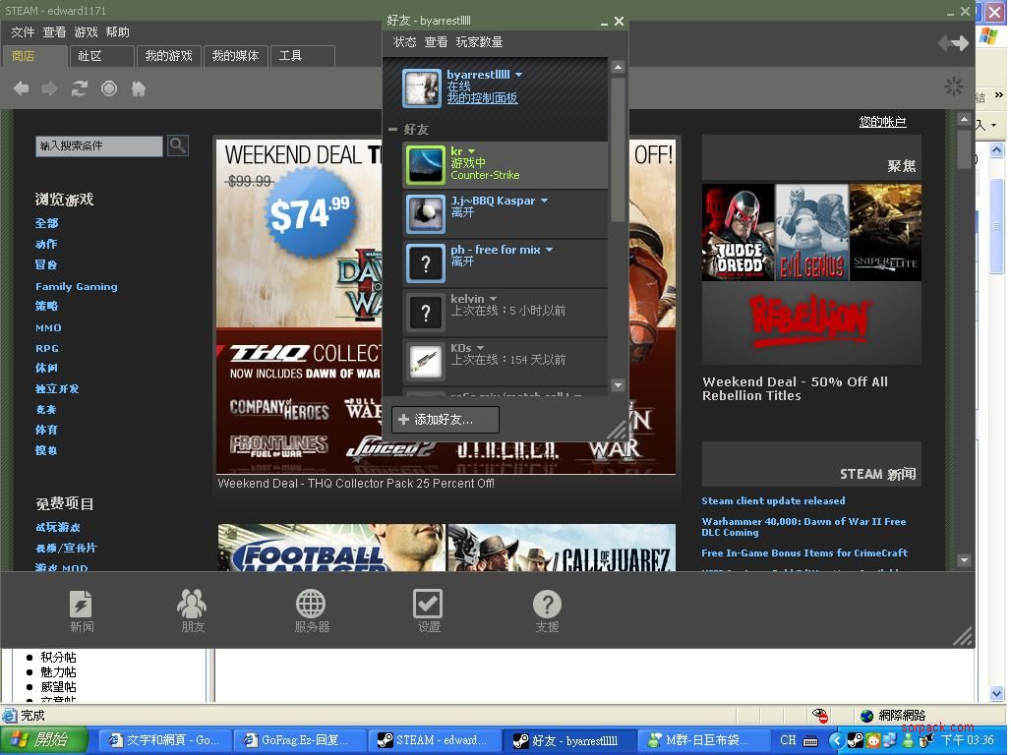Collapse the 好友 friends group

(393, 130)
